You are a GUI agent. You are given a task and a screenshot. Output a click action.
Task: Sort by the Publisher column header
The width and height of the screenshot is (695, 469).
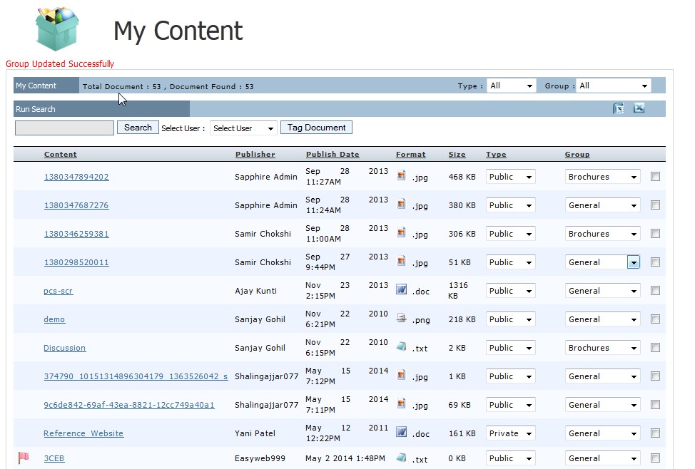(x=255, y=155)
